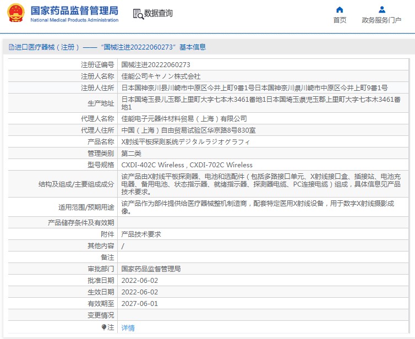This screenshot has width=415, height=339.
Task: Go to 首页 link text
Action: tap(340, 20)
